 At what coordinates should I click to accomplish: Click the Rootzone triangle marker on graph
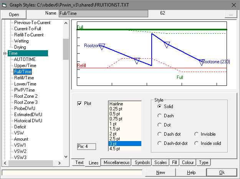(102, 46)
